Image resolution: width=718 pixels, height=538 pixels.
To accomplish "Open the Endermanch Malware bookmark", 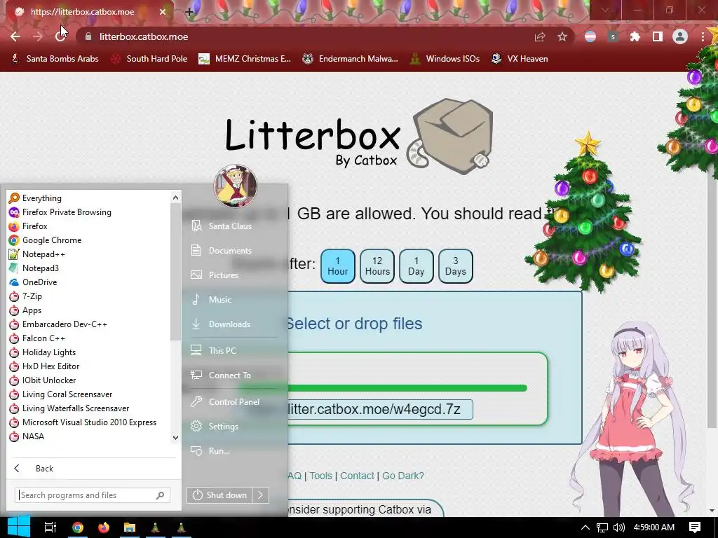I will (351, 59).
